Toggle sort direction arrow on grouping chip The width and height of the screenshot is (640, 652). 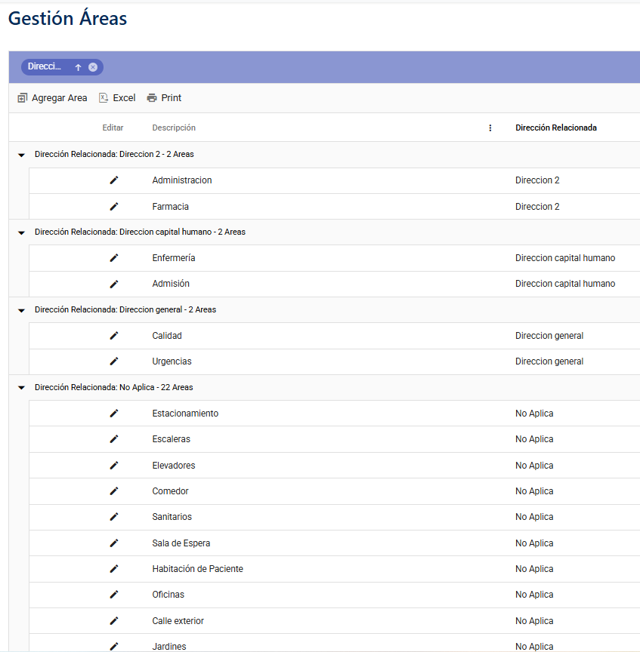pyautogui.click(x=78, y=67)
